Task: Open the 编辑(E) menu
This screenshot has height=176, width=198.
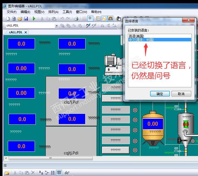Action: pyautogui.click(x=25, y=12)
